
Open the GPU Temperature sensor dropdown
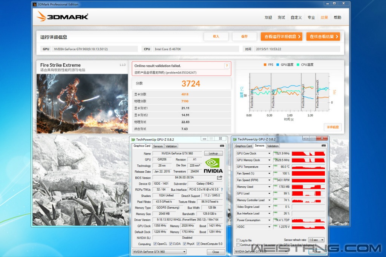click(269, 167)
